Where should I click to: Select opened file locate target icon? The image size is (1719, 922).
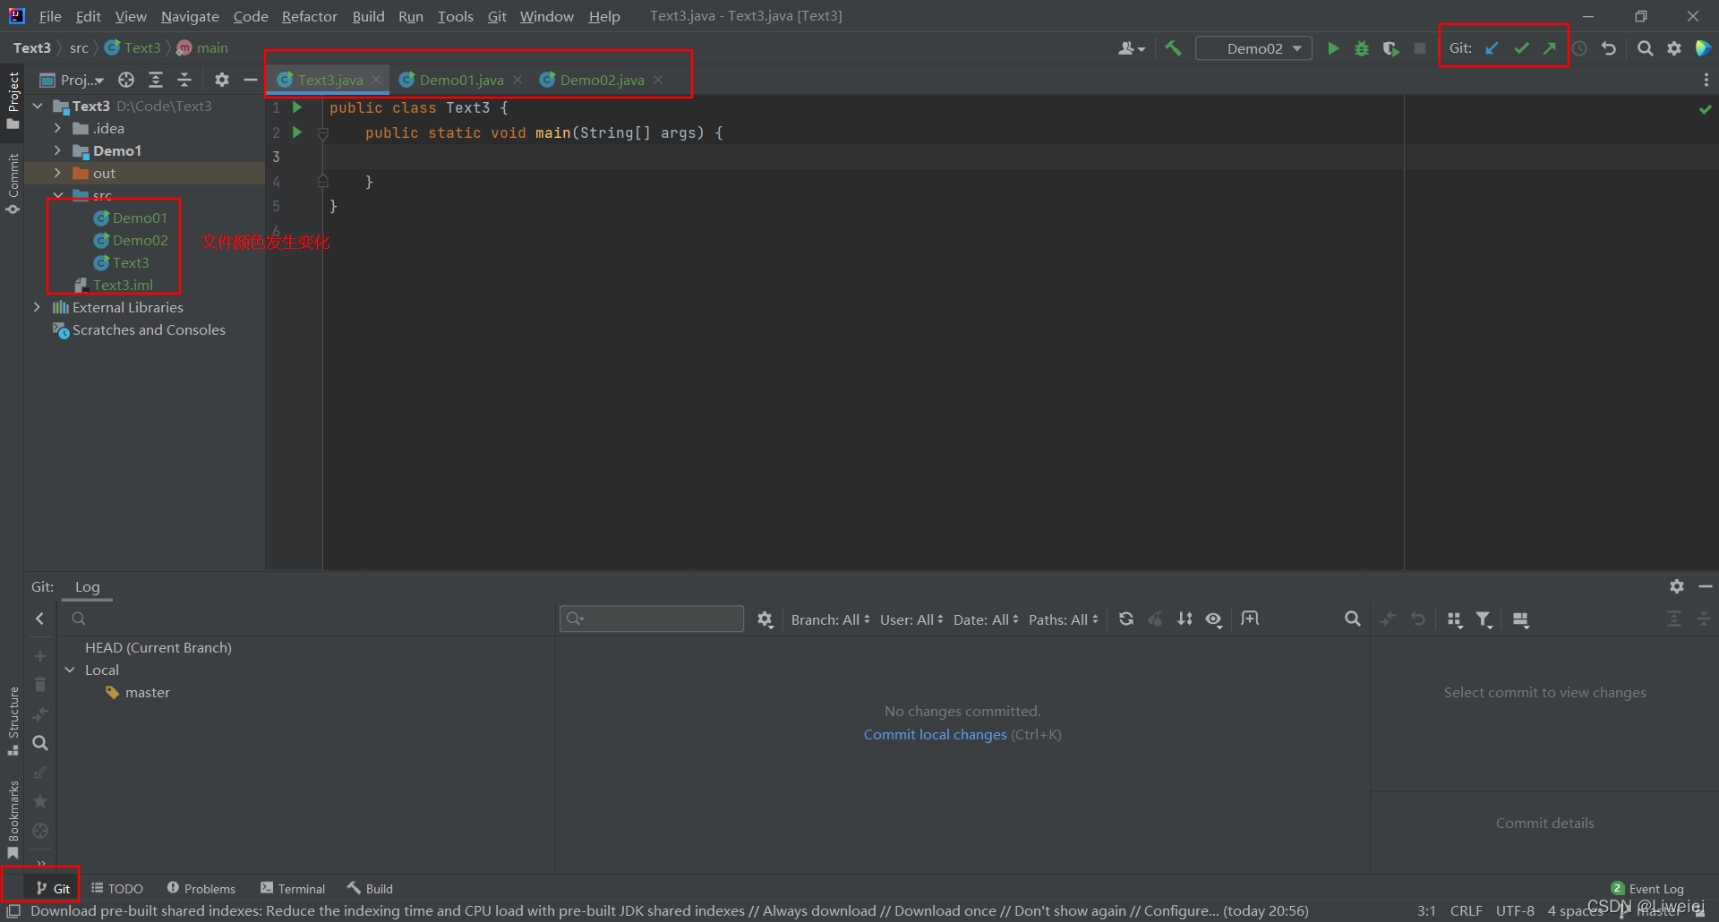126,80
